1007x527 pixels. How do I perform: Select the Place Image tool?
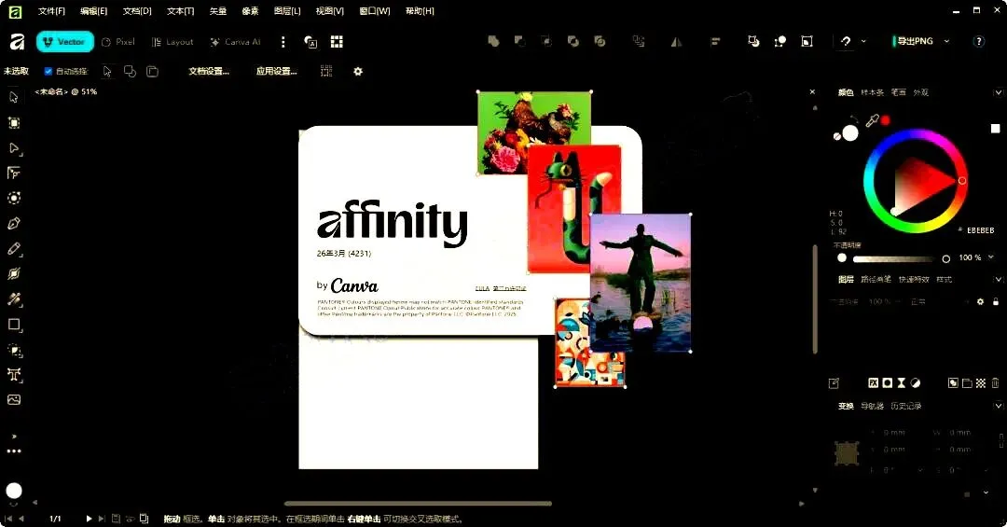click(x=13, y=400)
